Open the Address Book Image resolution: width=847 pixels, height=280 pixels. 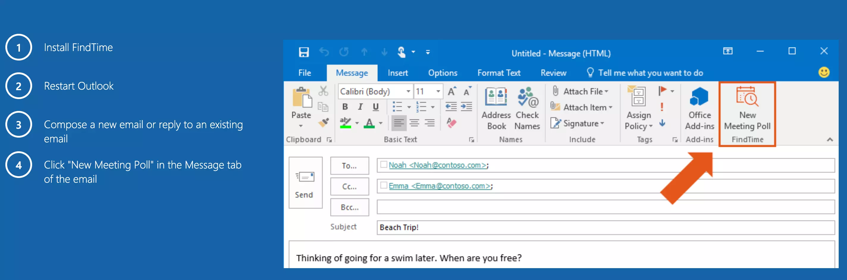[496, 108]
